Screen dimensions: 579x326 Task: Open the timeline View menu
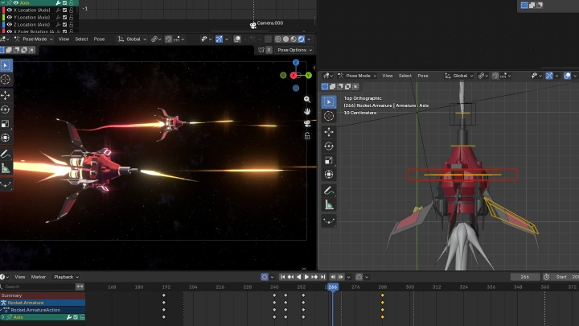20,277
